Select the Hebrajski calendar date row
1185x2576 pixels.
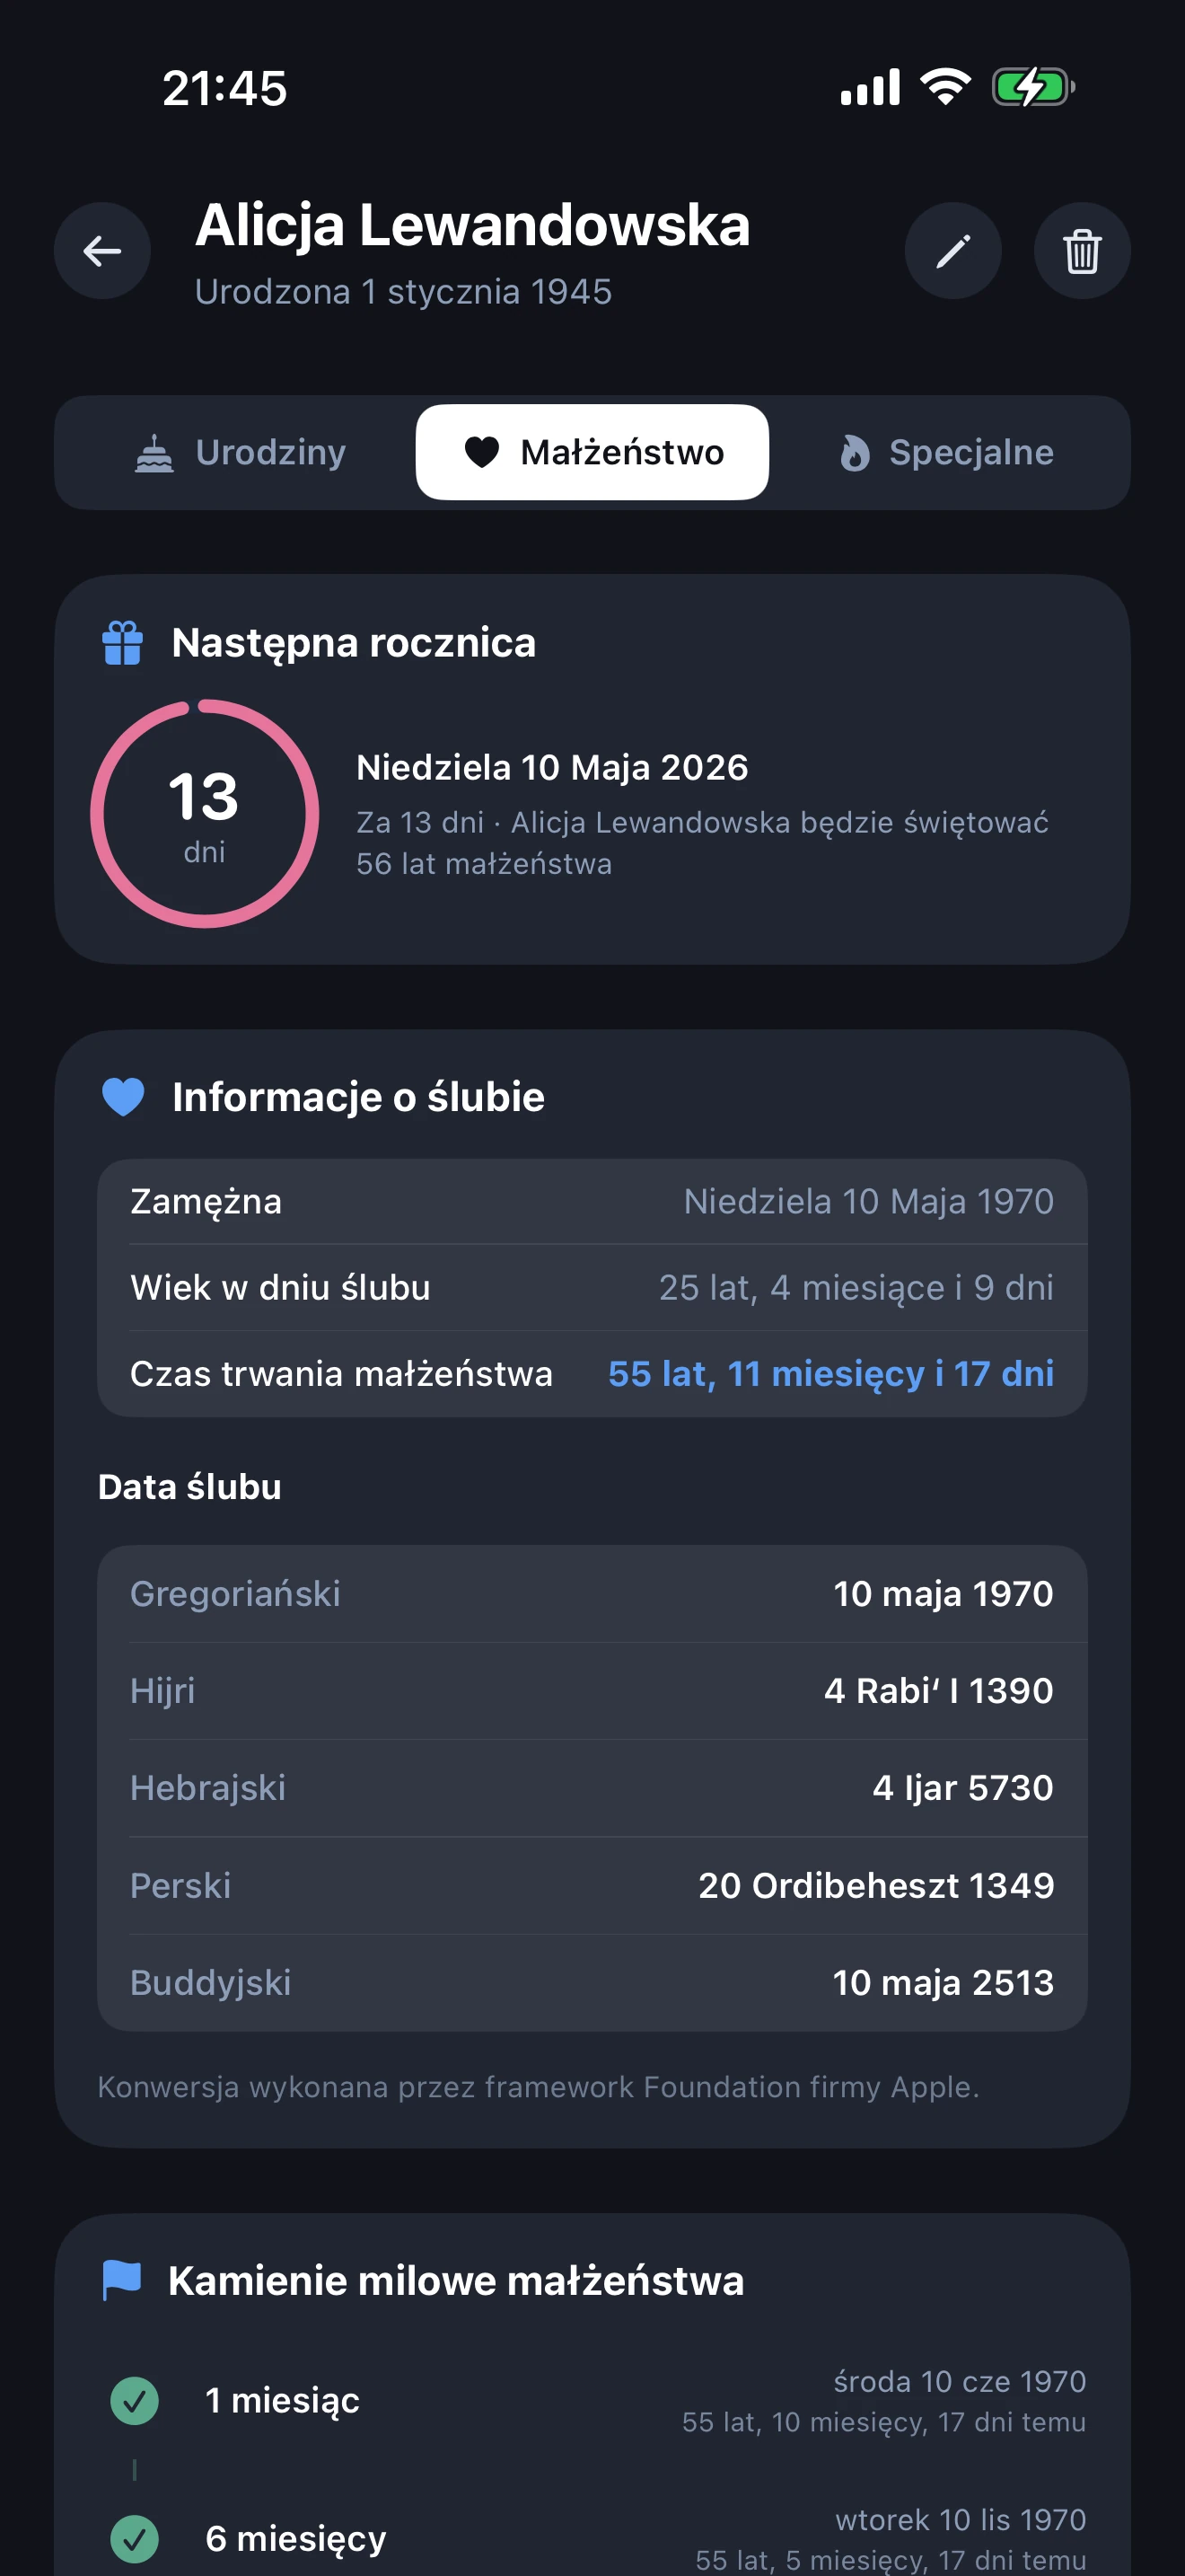(x=592, y=1788)
